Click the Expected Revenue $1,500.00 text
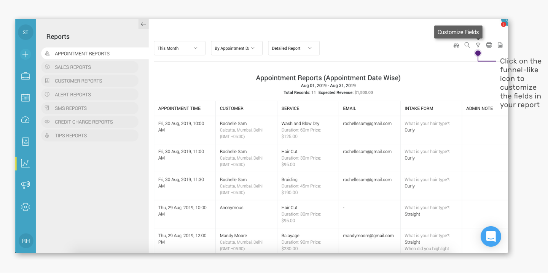The image size is (548, 273). click(x=346, y=92)
